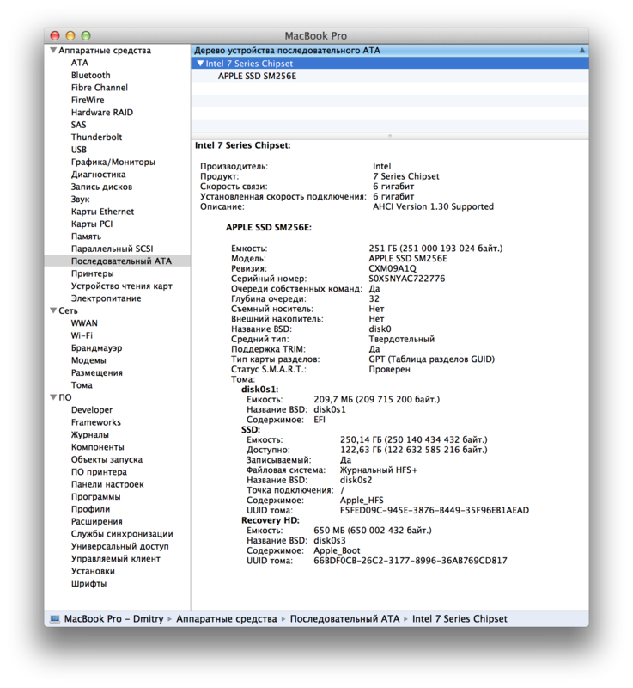
Task: Select Панели настроек in sidebar
Action: [x=107, y=484]
